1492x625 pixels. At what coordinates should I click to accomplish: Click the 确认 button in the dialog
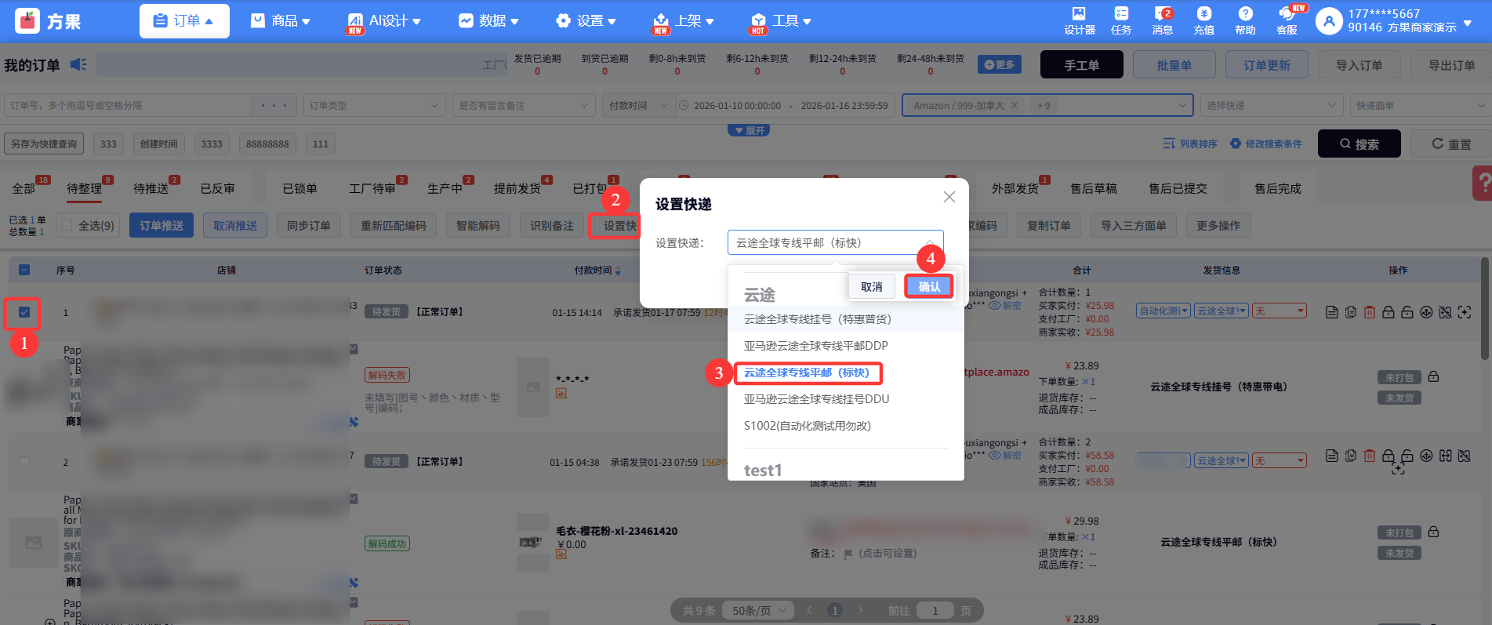pyautogui.click(x=929, y=287)
